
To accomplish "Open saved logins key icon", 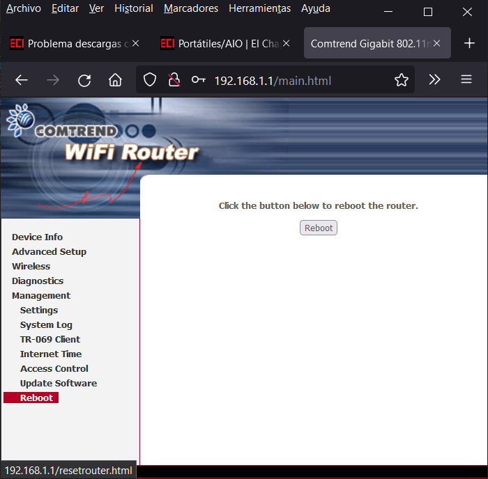I will 198,80.
